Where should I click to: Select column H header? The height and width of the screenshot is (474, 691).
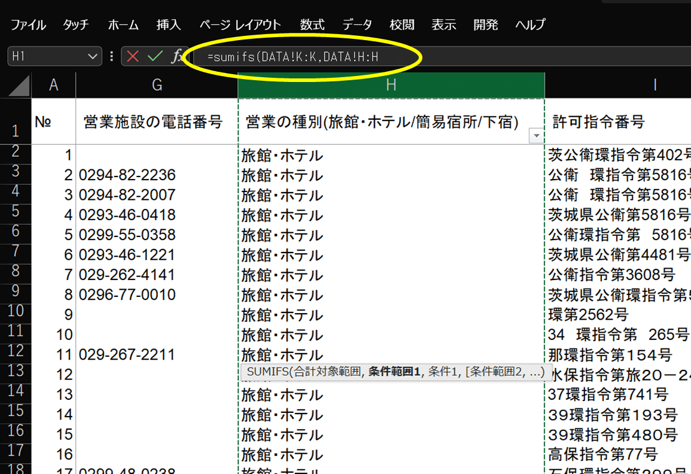391,85
